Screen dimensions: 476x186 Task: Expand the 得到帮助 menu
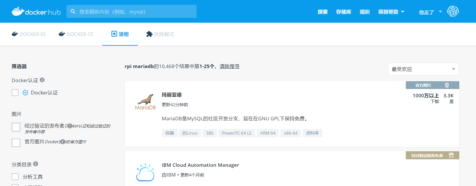pos(391,12)
